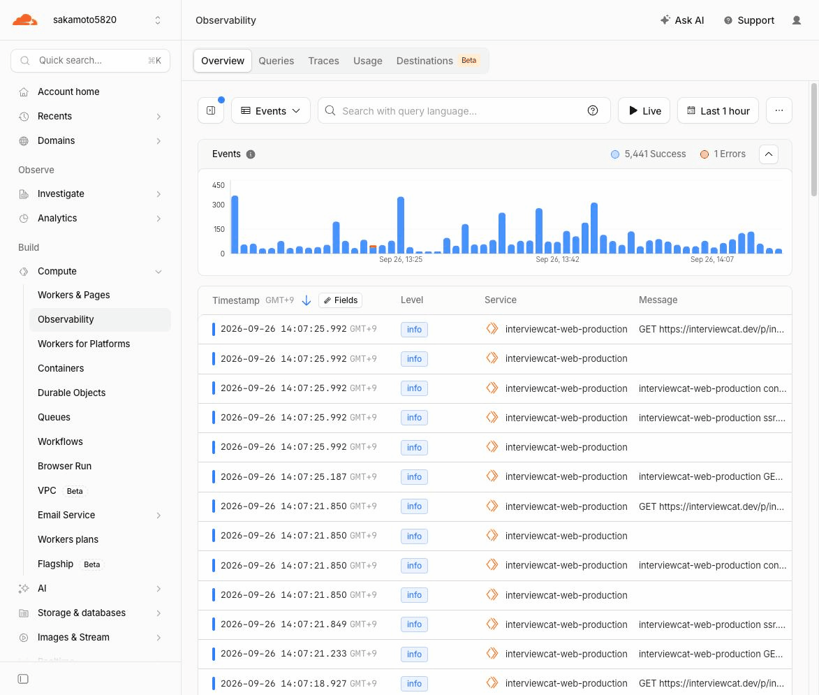Click info badge on 14:07:18.927 row
Image resolution: width=819 pixels, height=695 pixels.
pos(414,684)
